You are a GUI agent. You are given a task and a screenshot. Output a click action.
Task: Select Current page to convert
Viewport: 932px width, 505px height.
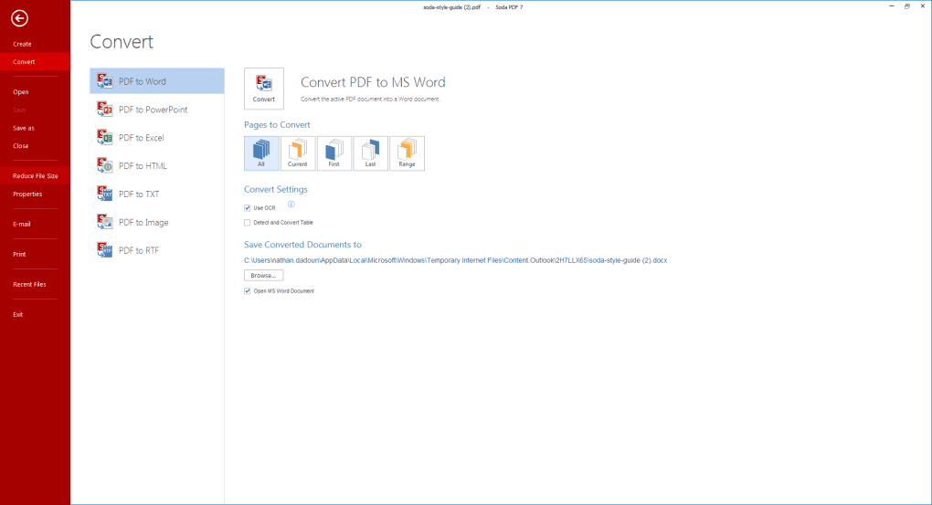point(298,153)
